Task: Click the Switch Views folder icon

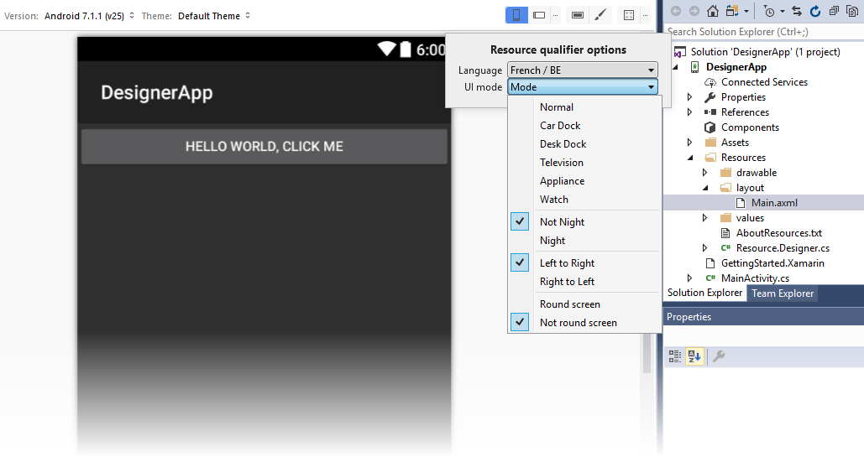Action: (732, 11)
